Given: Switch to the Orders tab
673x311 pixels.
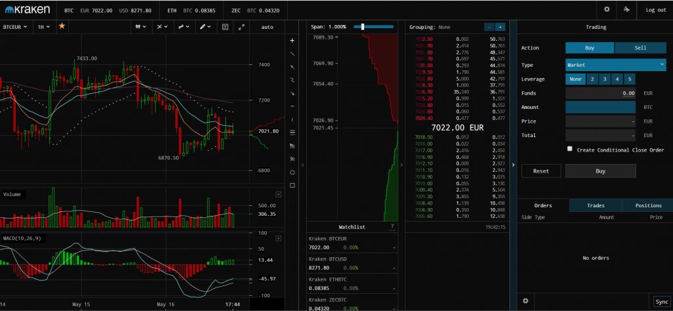Looking at the screenshot, I should (543, 205).
